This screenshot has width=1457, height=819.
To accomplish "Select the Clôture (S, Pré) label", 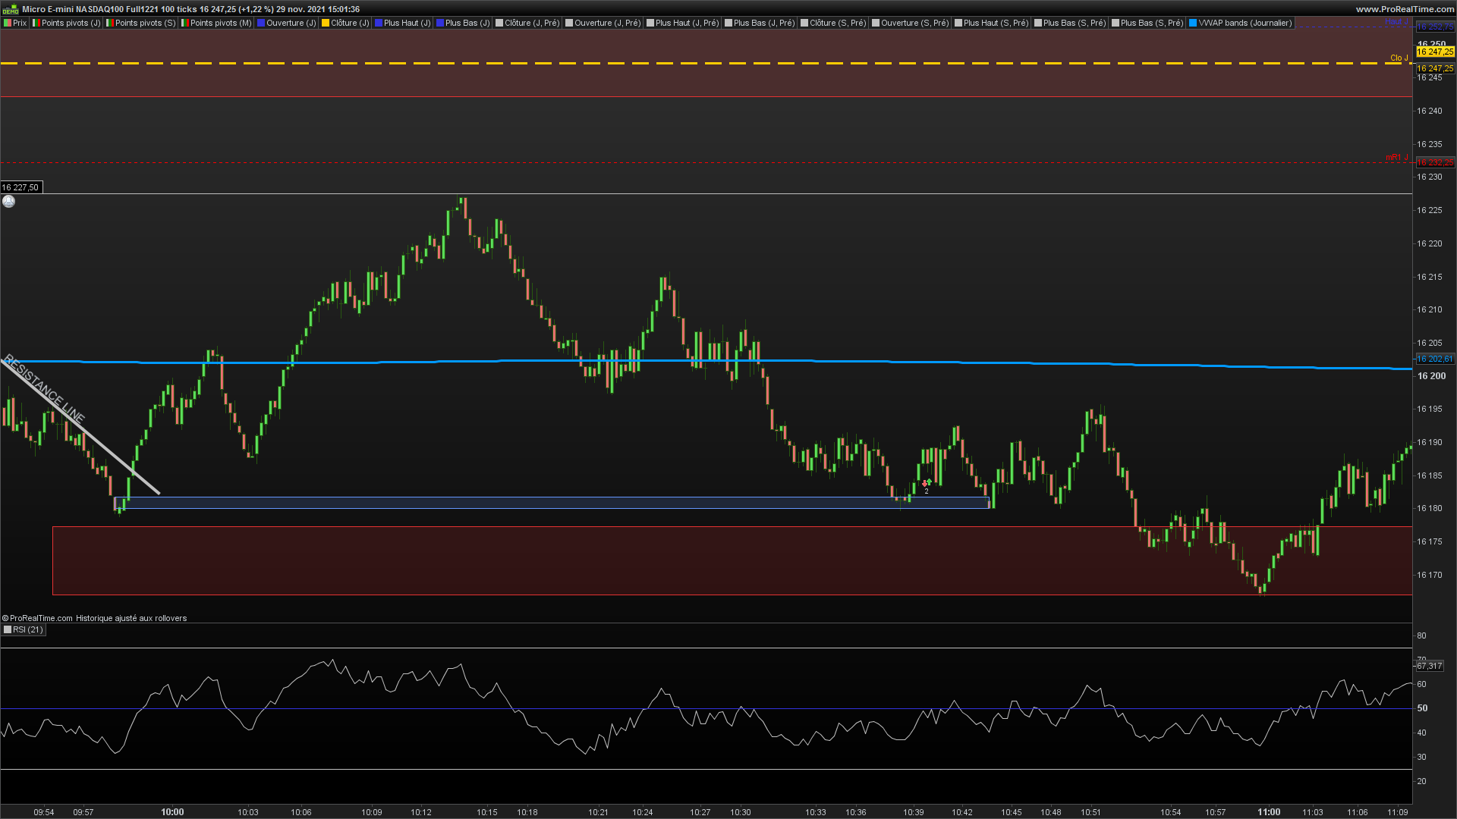I will click(837, 24).
